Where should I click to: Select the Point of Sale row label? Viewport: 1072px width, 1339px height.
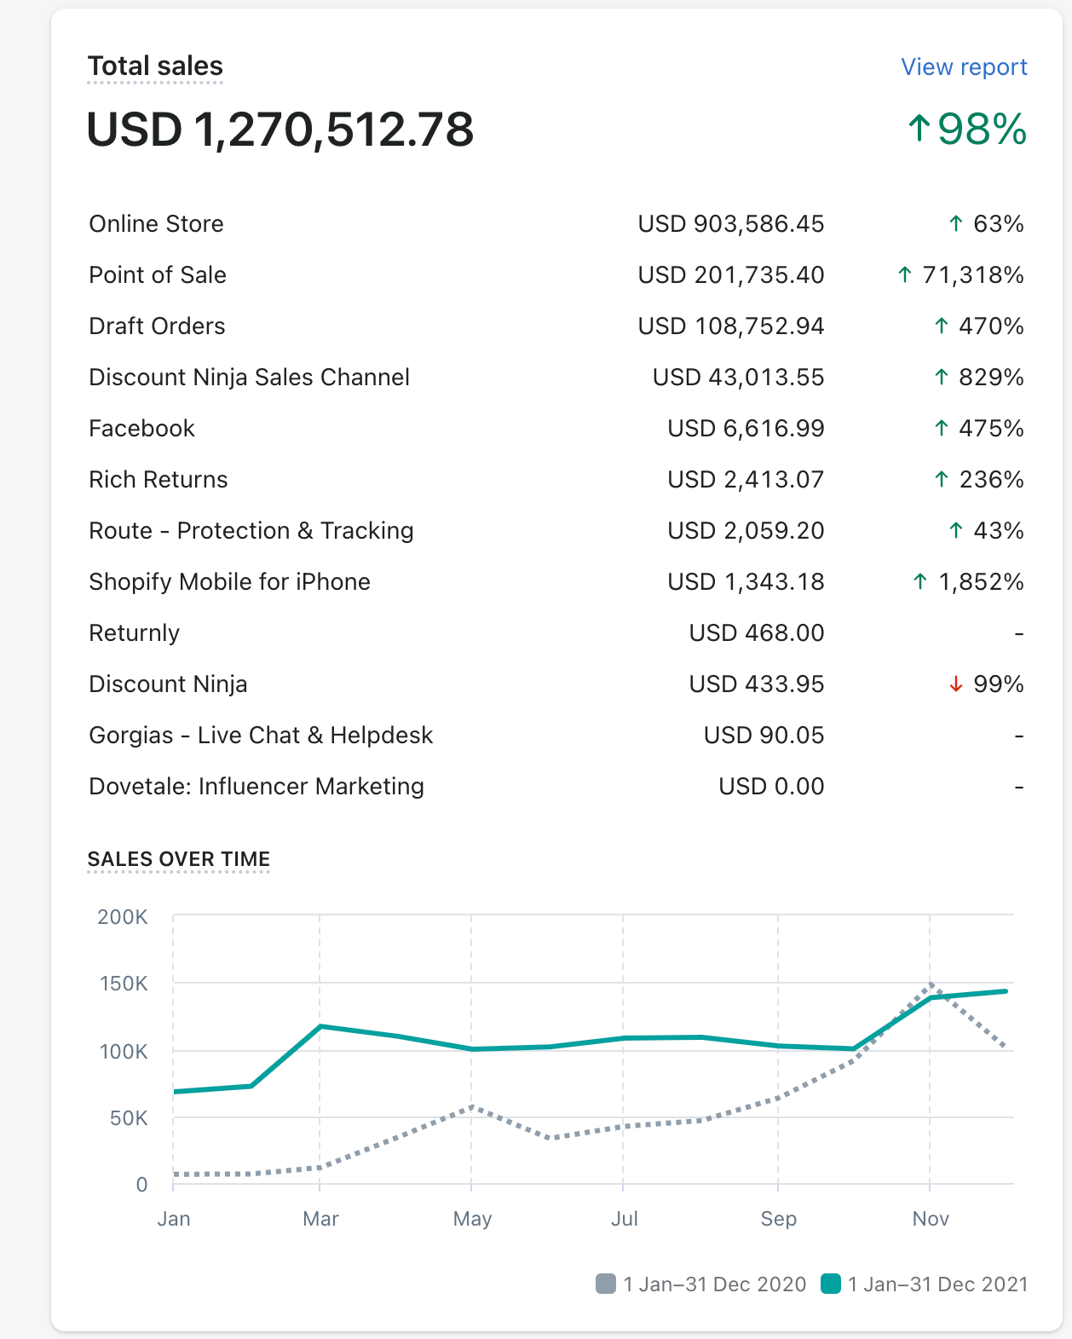(158, 275)
